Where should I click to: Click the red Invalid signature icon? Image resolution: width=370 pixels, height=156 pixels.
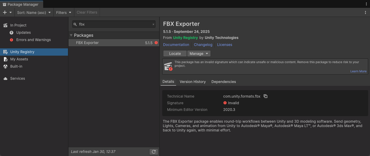(x=225, y=103)
